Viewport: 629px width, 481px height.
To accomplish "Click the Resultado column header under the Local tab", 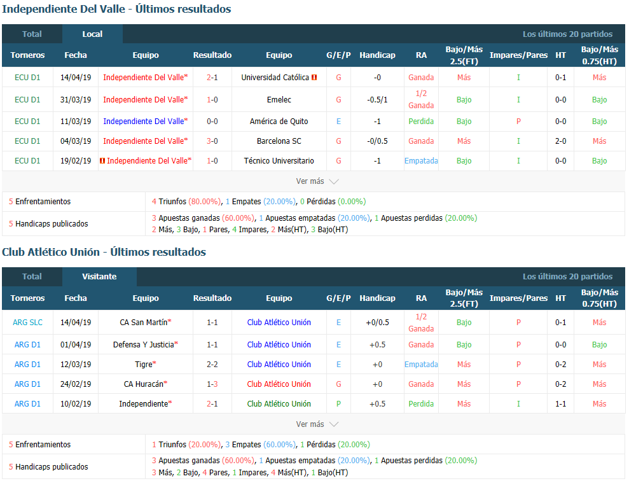I will (212, 55).
